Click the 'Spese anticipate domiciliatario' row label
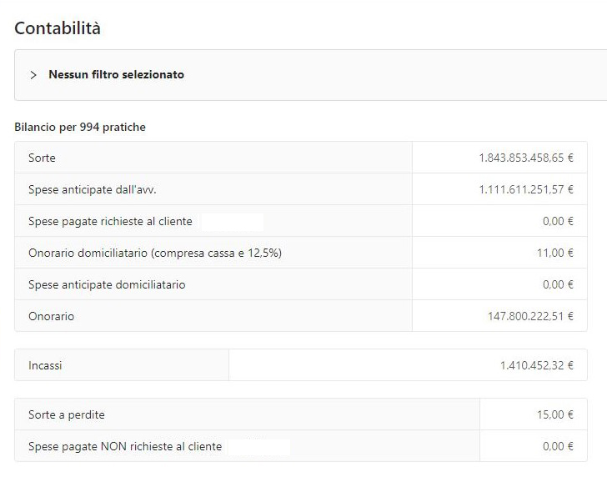Image resolution: width=607 pixels, height=497 pixels. click(107, 284)
